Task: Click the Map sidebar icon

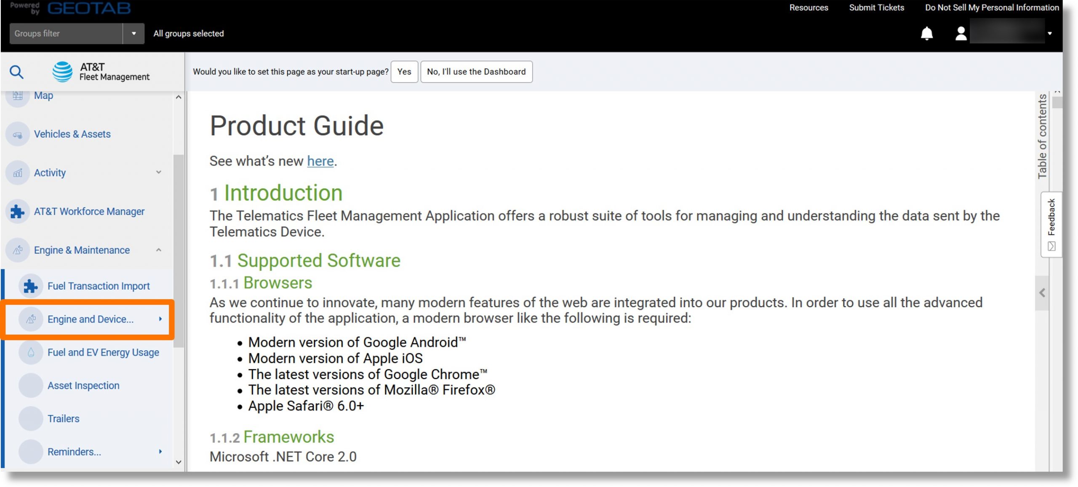Action: click(18, 96)
